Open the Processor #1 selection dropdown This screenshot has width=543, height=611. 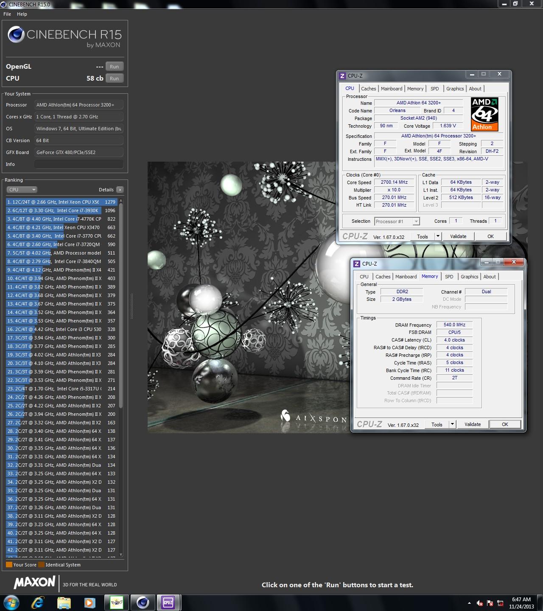(397, 221)
